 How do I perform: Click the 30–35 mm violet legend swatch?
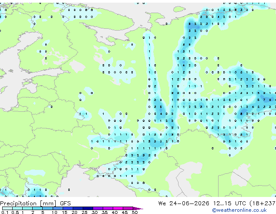click(98, 208)
